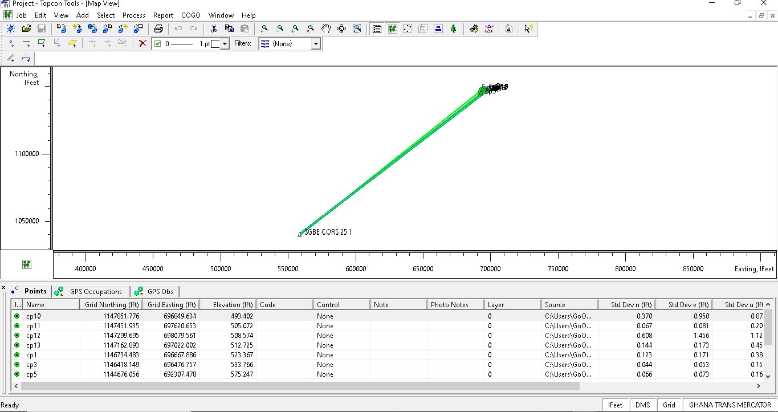Click the table's horizontal scrollbar right arrow

758,386
